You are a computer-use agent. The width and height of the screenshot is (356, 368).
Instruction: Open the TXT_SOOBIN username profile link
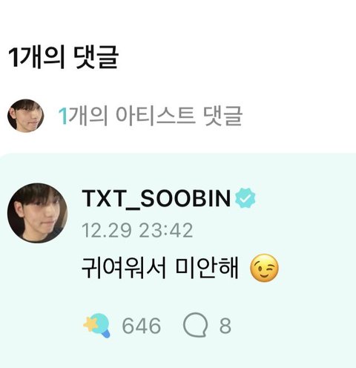tap(156, 198)
